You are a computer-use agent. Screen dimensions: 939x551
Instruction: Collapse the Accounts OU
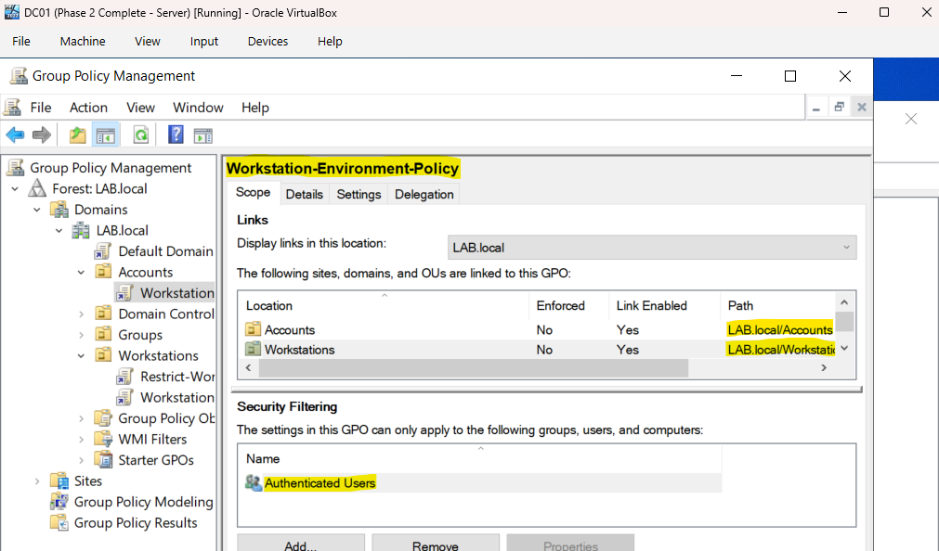click(81, 272)
